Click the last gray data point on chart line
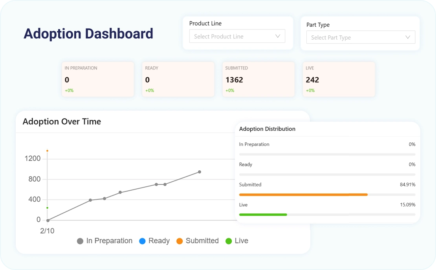The image size is (436, 270). tap(200, 172)
